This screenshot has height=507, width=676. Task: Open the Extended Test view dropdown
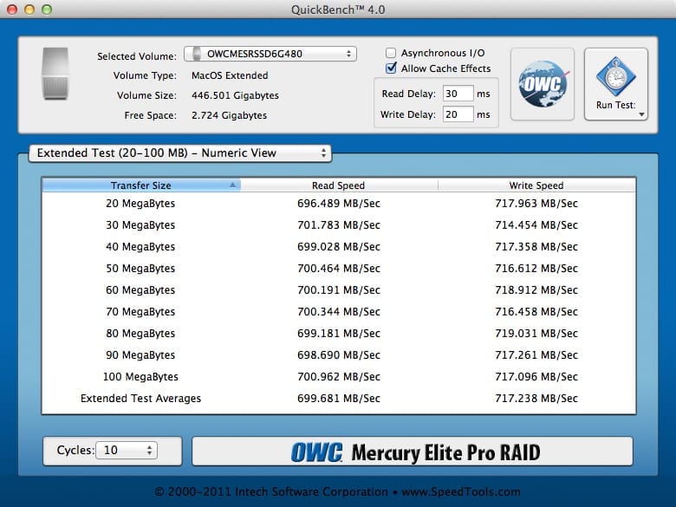click(179, 153)
